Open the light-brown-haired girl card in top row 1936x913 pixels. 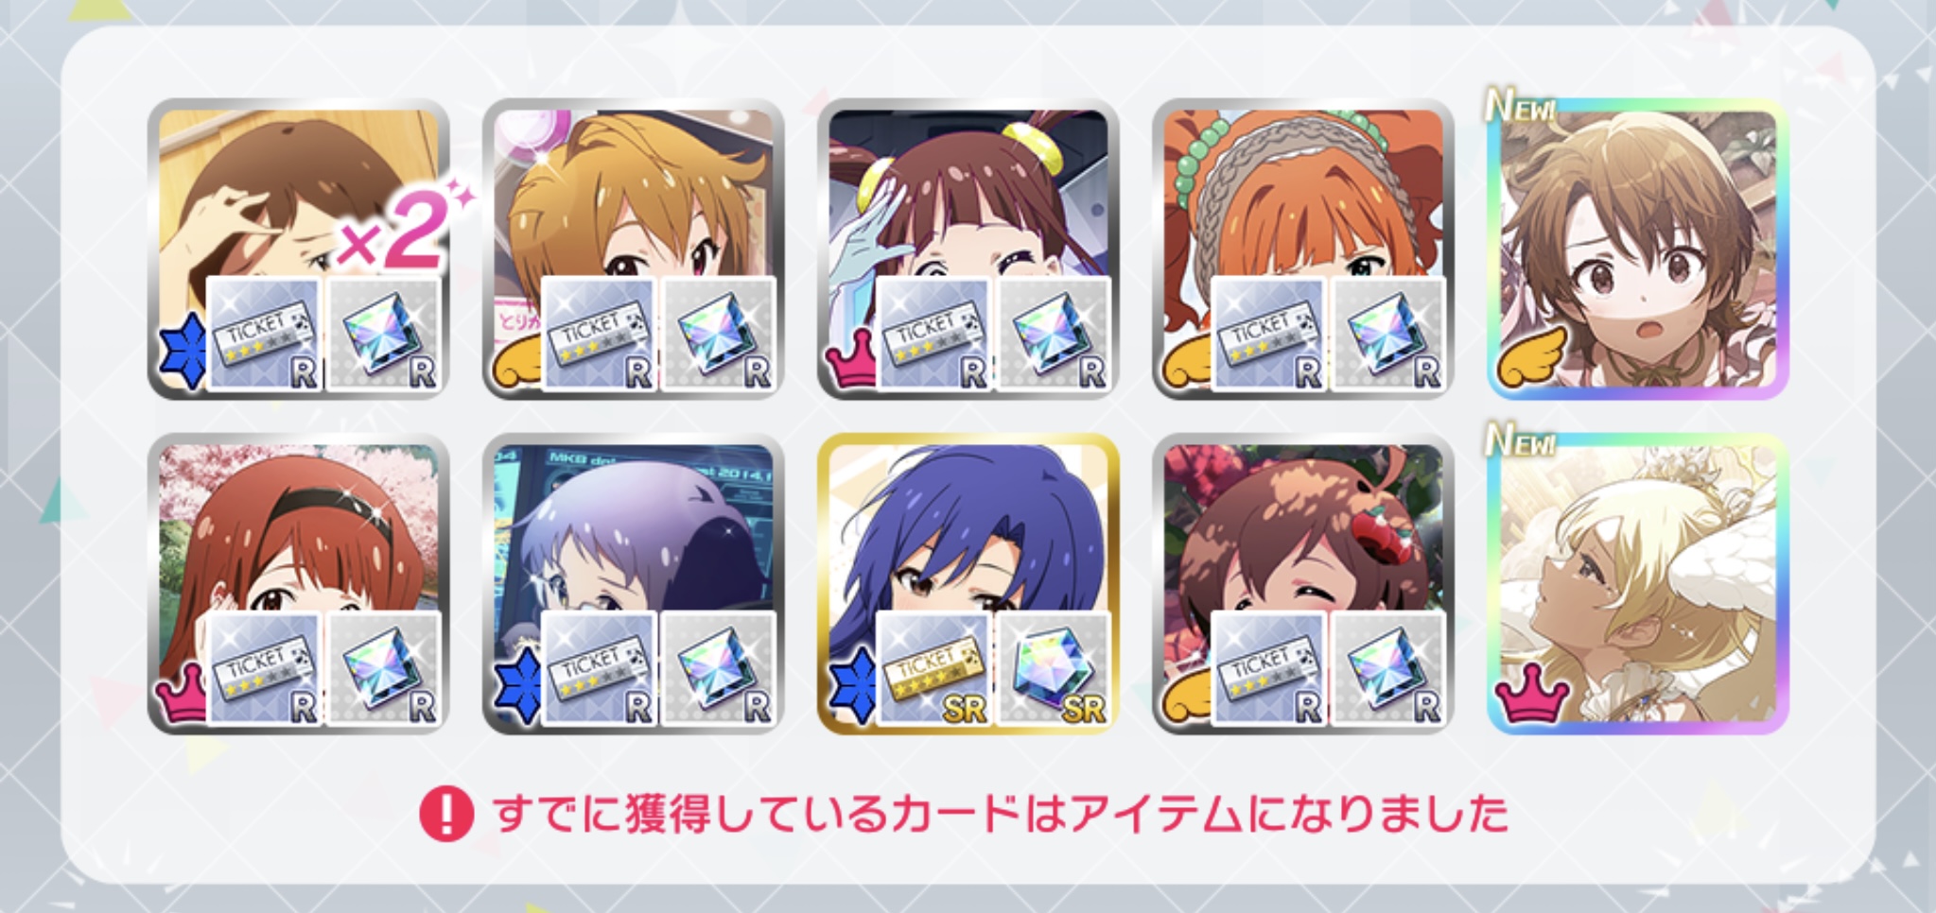pos(634,249)
